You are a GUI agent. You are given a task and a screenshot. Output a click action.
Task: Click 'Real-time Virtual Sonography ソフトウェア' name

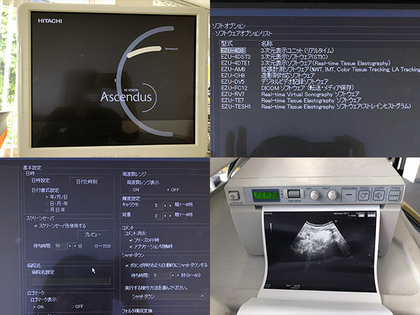pyautogui.click(x=310, y=94)
